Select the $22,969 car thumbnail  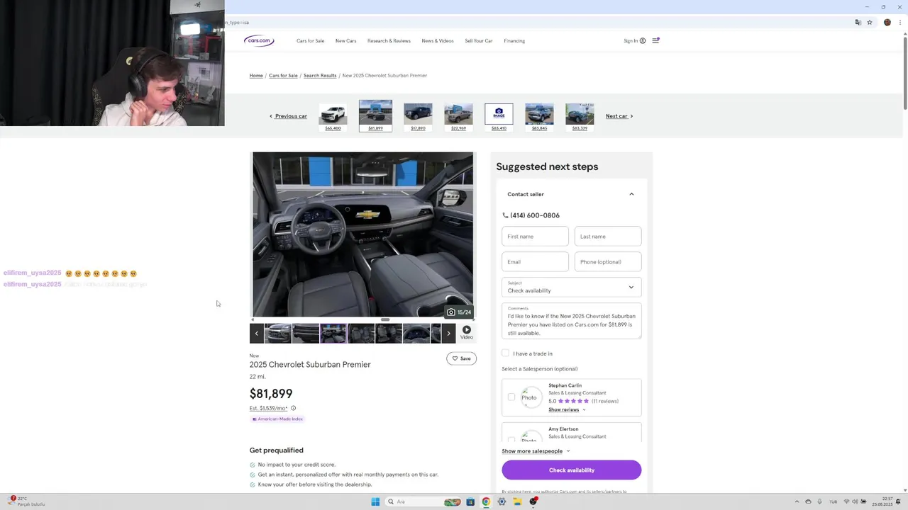click(x=458, y=117)
